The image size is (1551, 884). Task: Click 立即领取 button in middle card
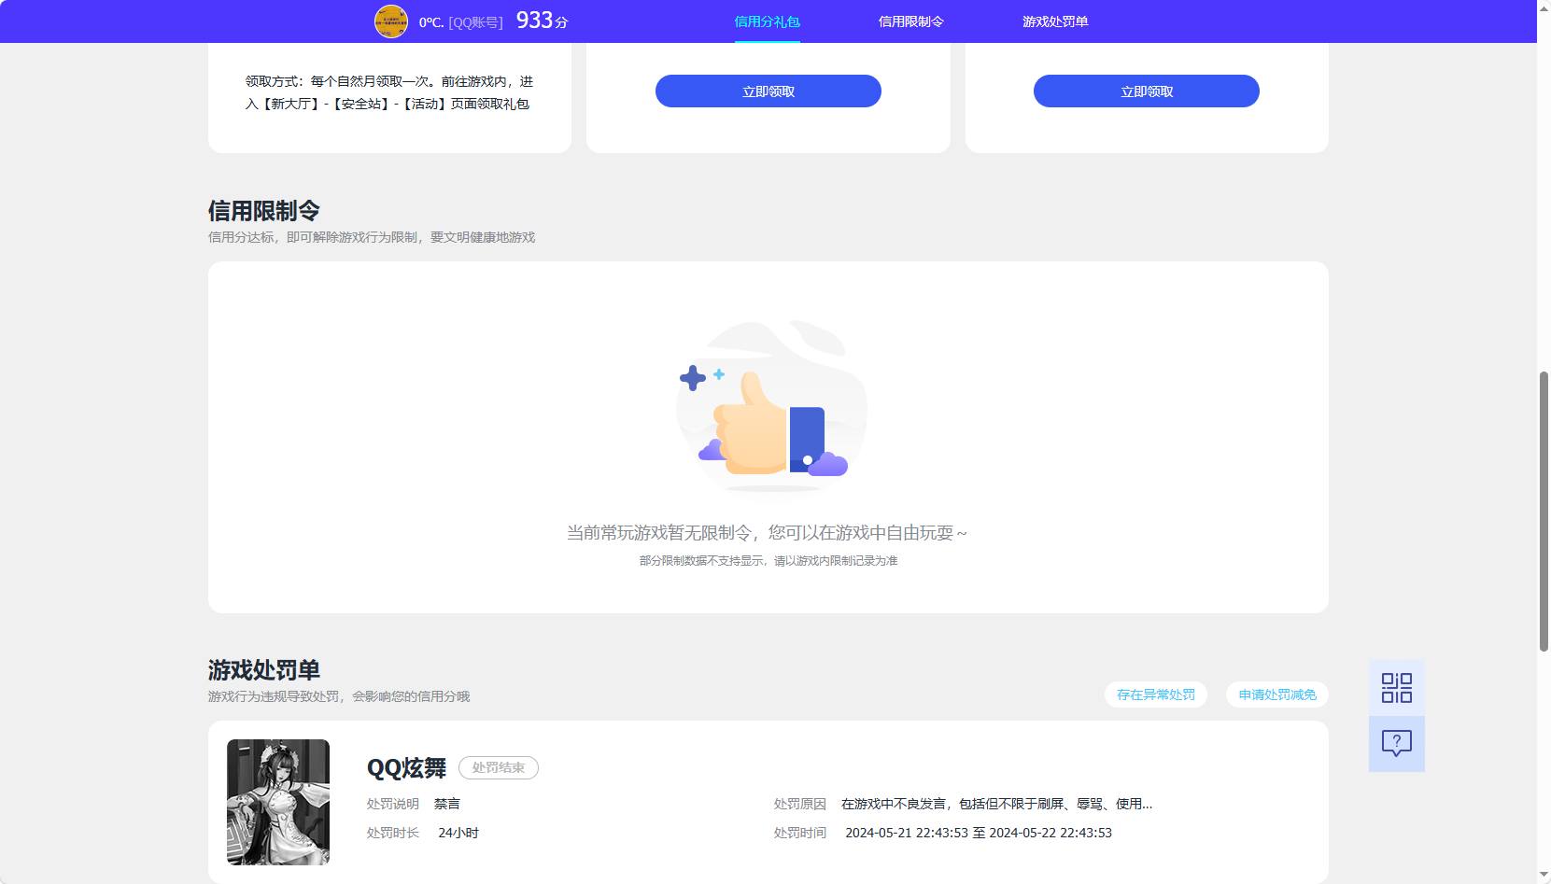click(768, 91)
